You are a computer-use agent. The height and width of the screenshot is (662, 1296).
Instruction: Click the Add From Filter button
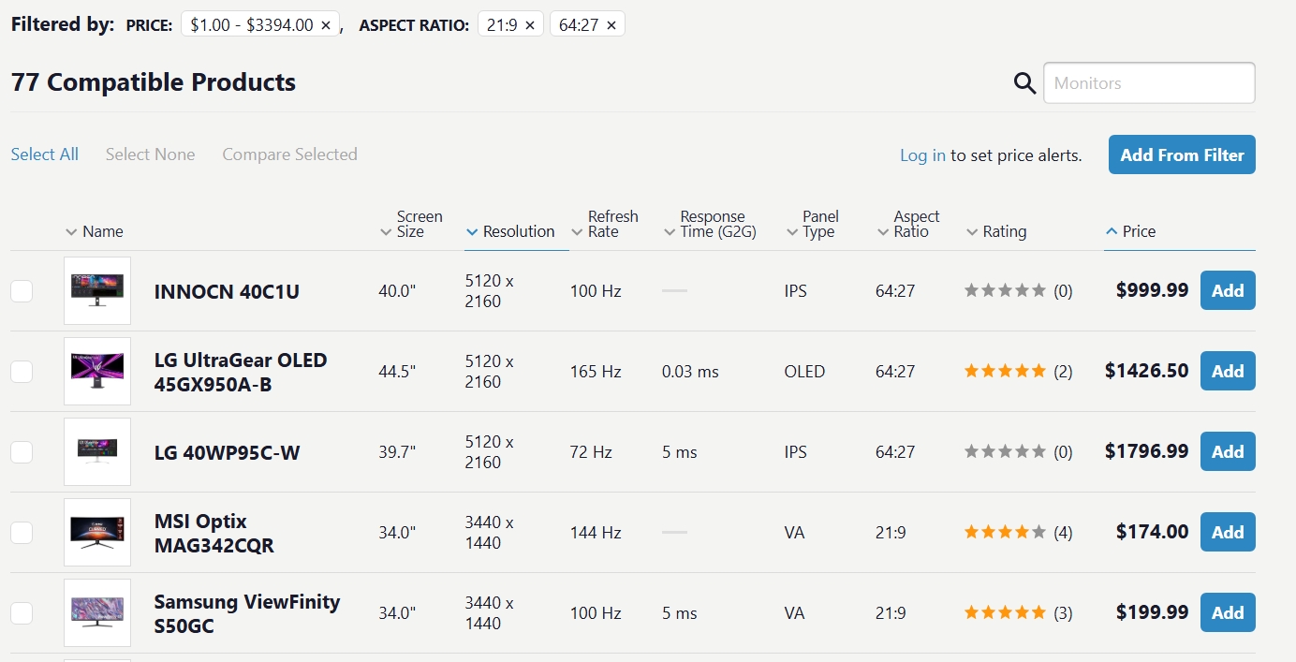click(1182, 154)
